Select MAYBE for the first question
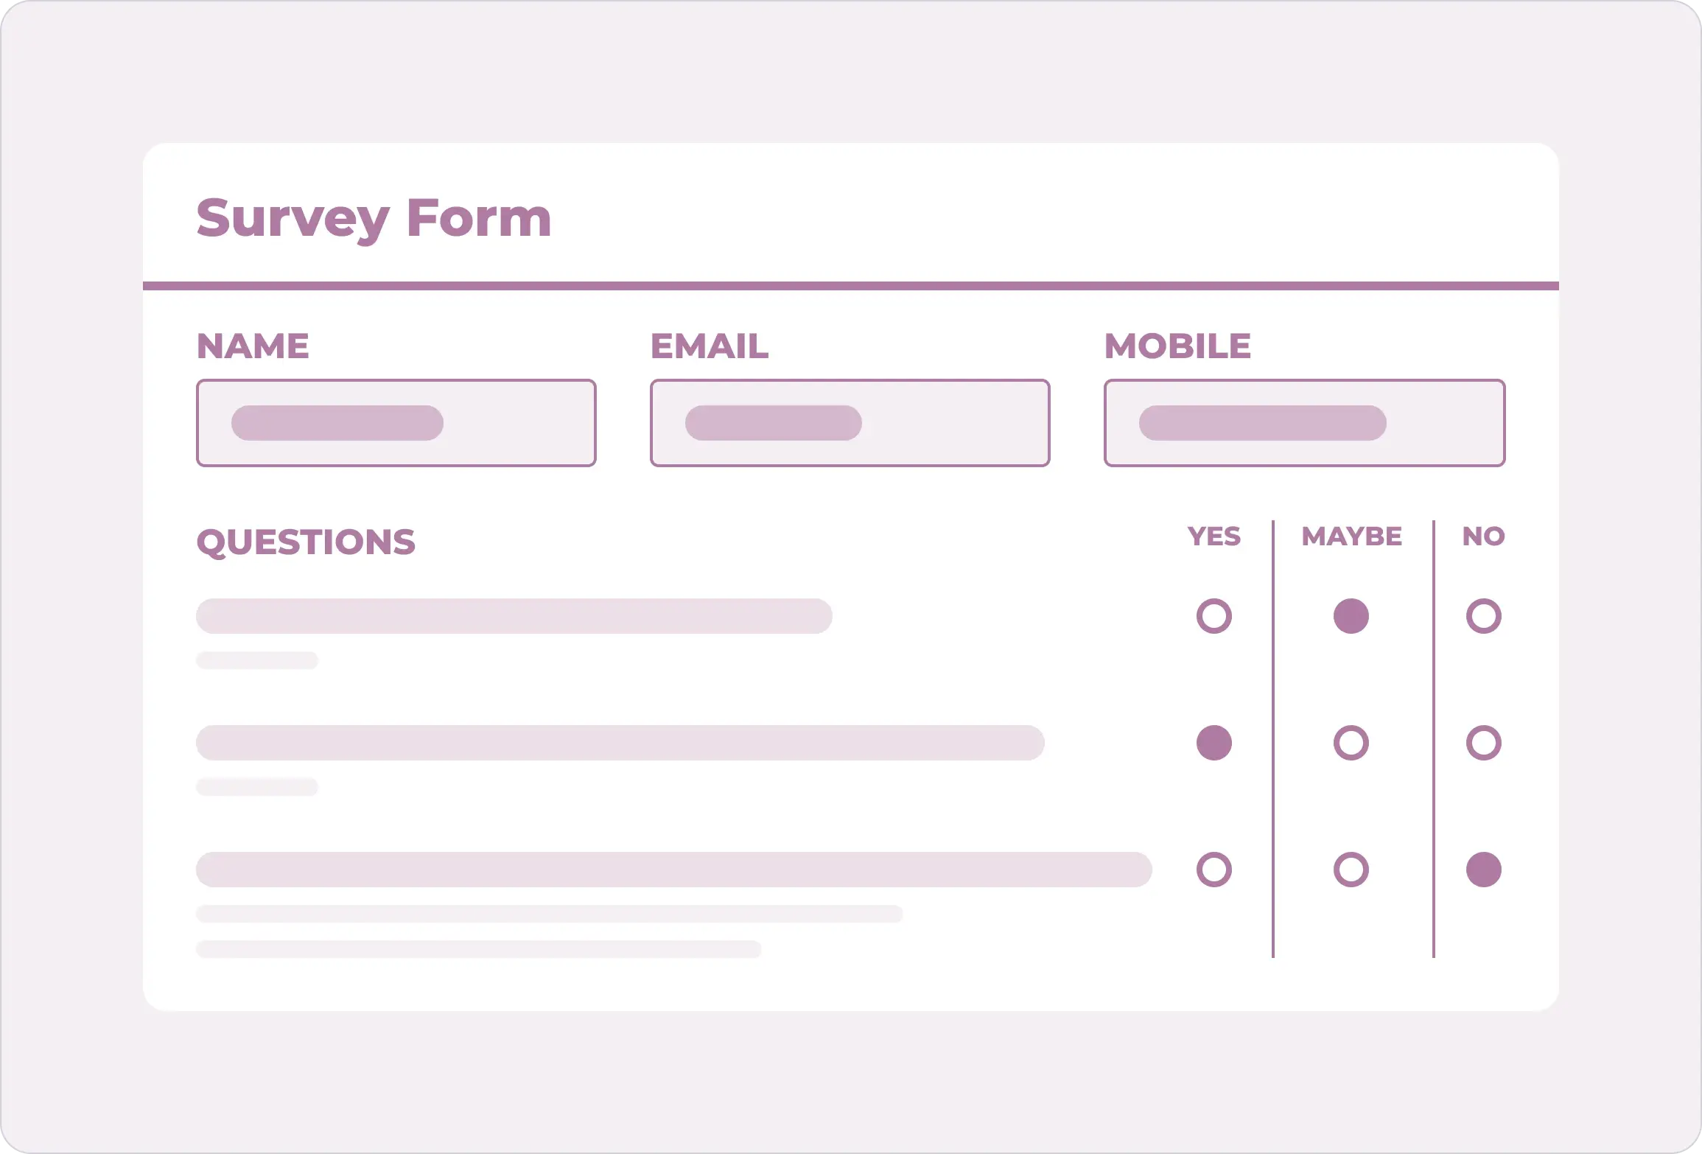This screenshot has height=1154, width=1702. (x=1351, y=616)
